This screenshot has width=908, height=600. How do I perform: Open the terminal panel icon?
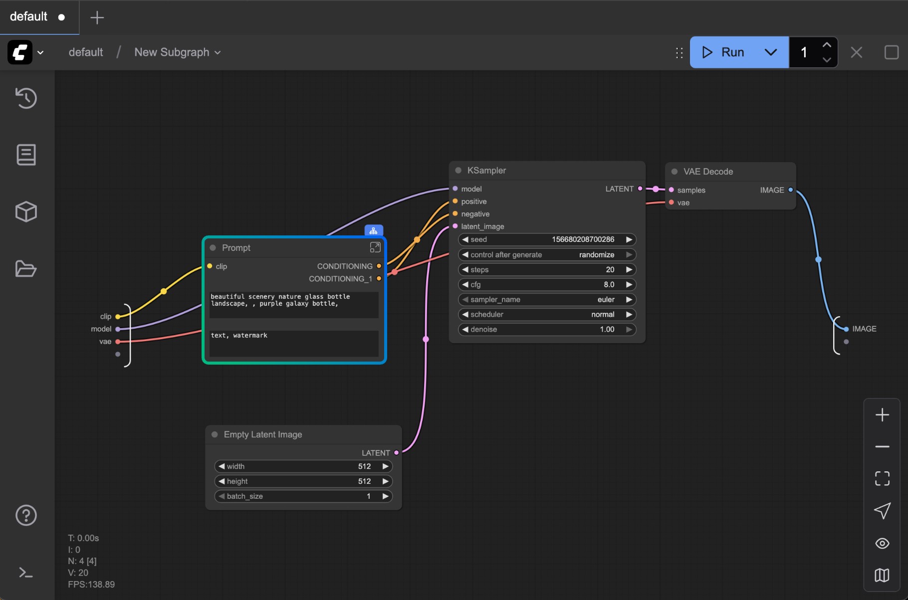(x=26, y=573)
